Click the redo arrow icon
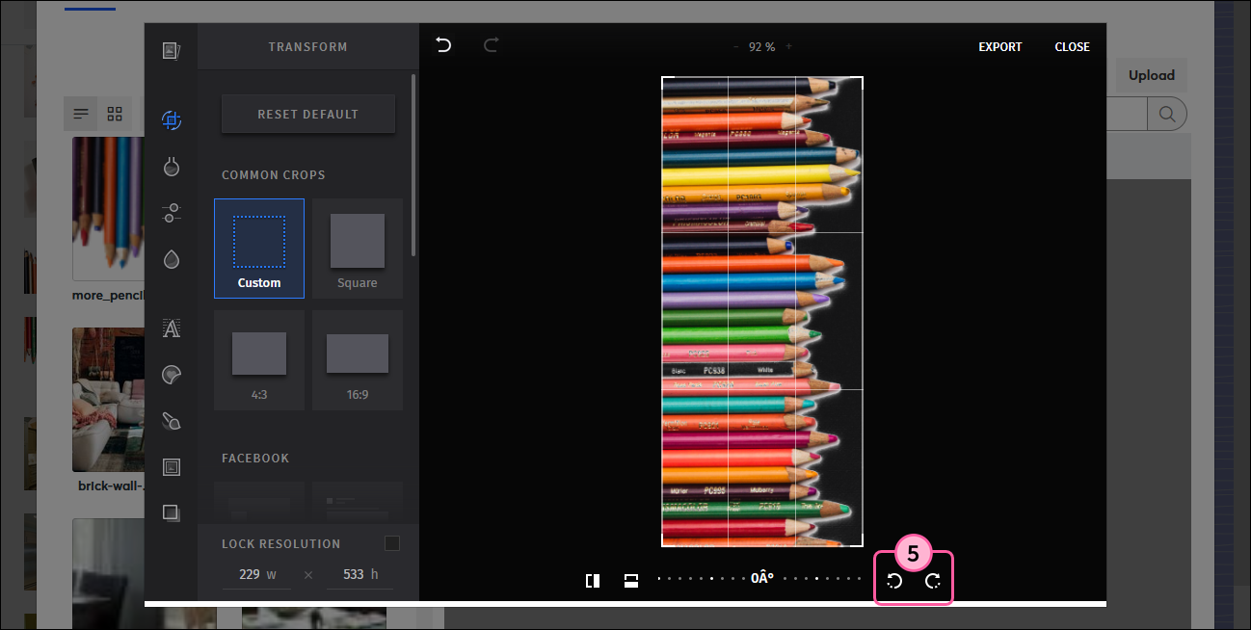This screenshot has height=630, width=1251. tap(491, 45)
